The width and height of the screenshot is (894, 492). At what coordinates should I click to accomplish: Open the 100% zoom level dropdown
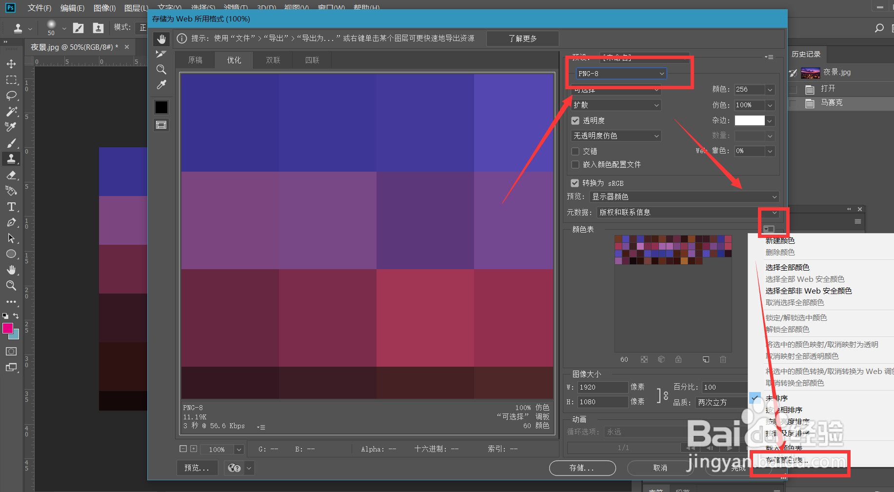[x=238, y=449]
